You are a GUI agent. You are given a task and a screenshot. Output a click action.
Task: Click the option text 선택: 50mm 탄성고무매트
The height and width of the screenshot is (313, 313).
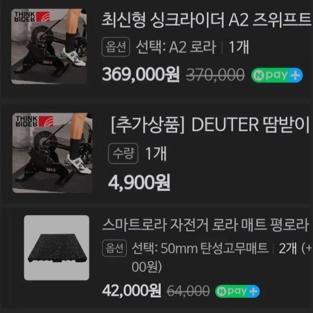click(200, 248)
